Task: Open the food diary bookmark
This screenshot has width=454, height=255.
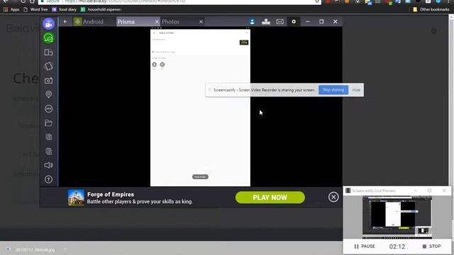Action: (x=65, y=9)
